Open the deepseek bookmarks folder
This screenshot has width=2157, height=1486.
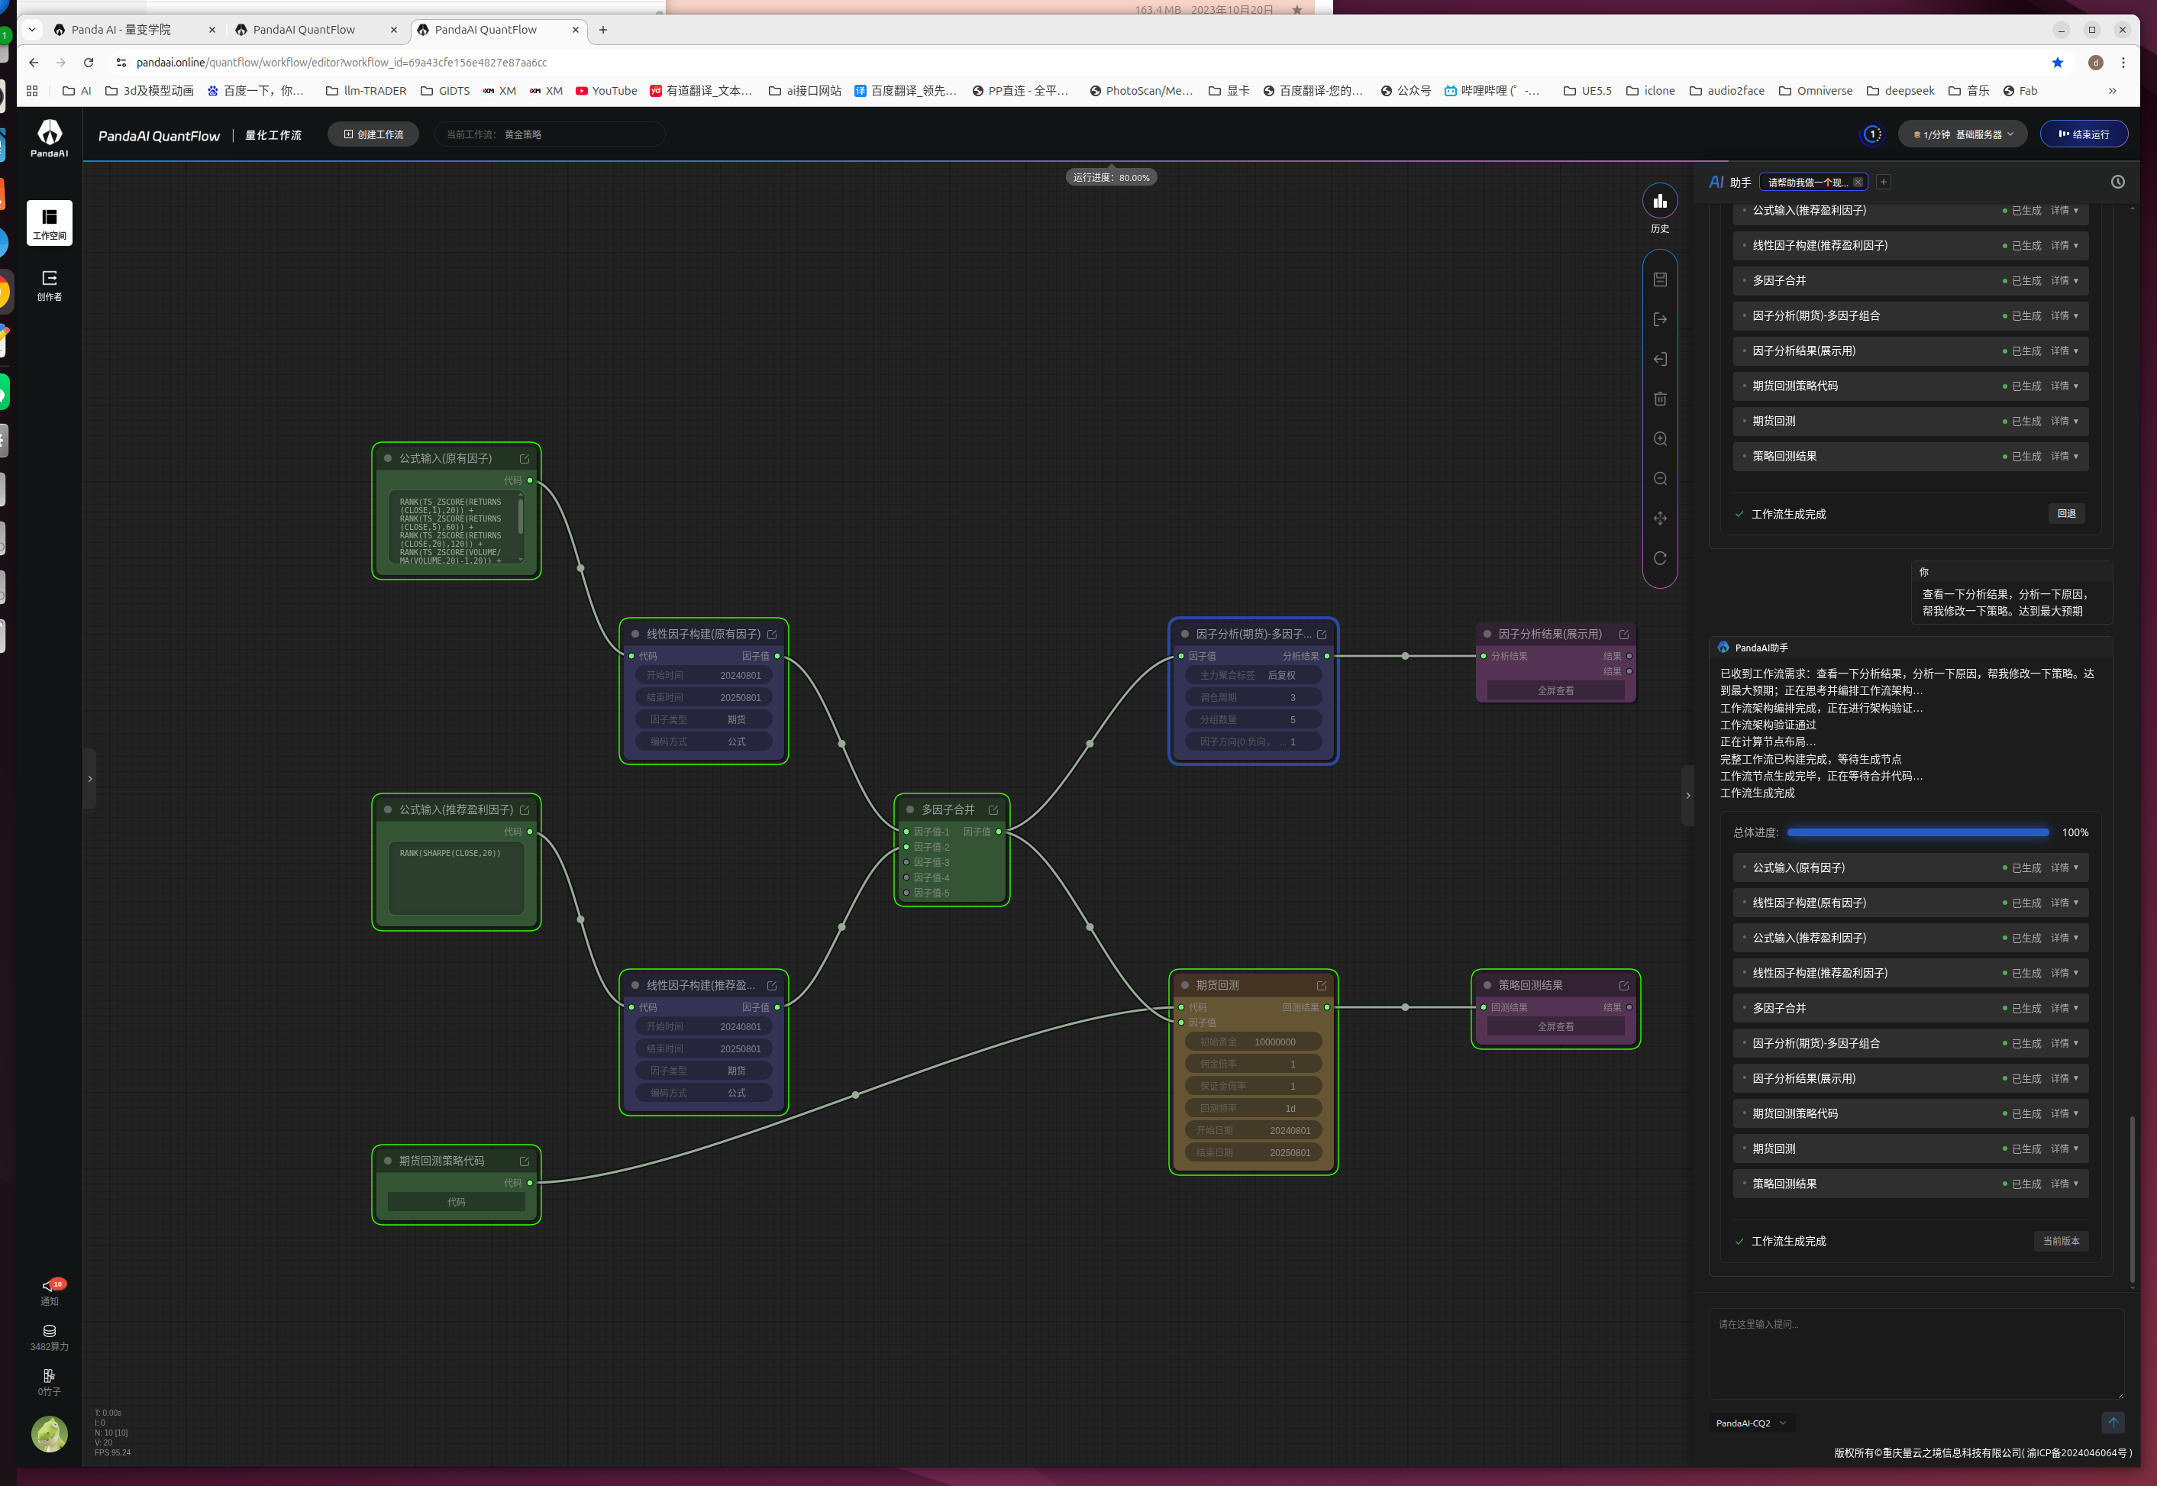(1900, 91)
